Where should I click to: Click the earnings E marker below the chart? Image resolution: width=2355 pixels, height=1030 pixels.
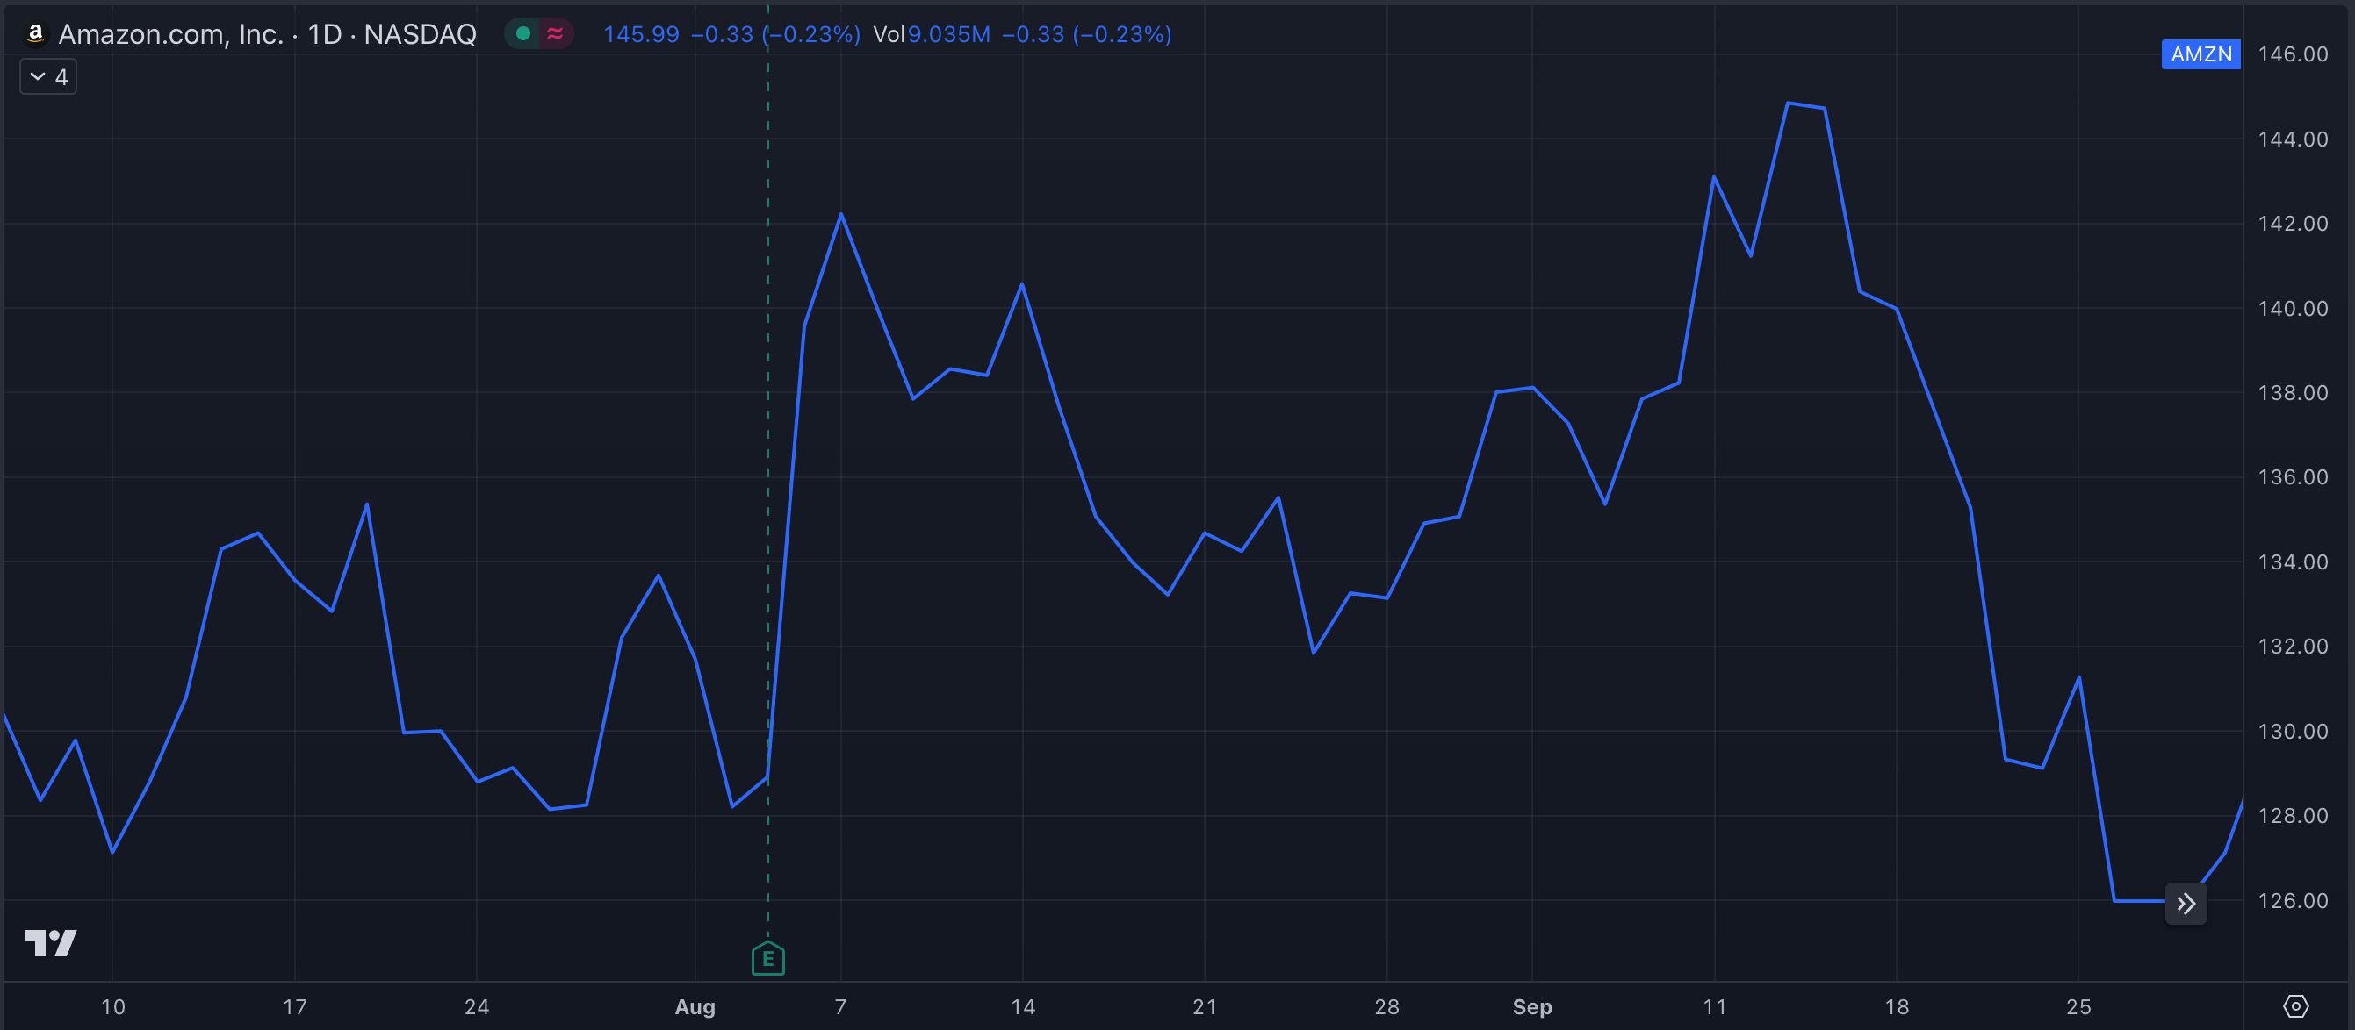point(767,959)
